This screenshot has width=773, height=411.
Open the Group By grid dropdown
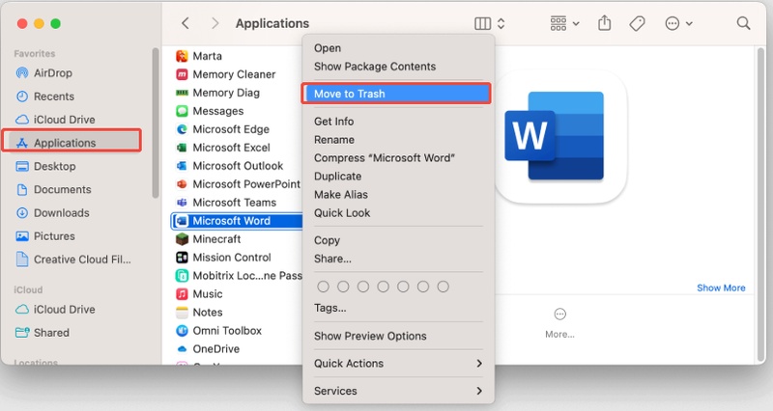[564, 23]
